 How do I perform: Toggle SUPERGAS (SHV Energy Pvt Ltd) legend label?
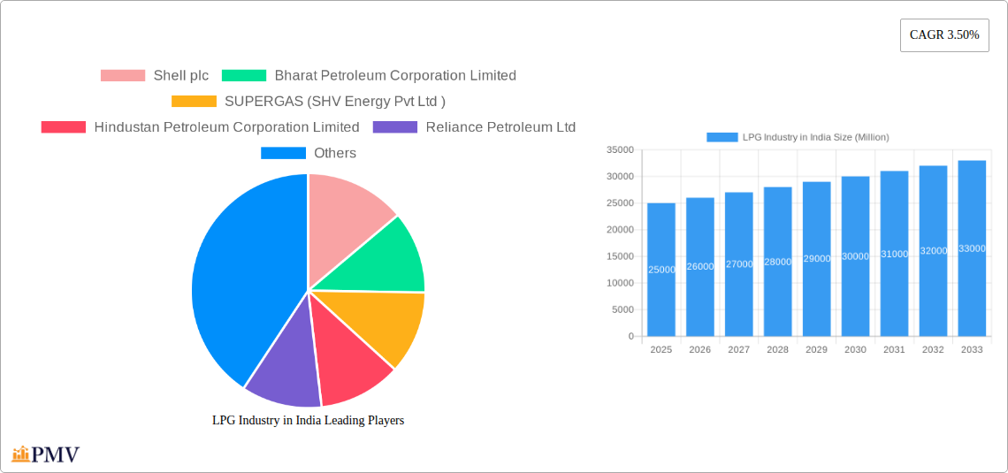(335, 102)
